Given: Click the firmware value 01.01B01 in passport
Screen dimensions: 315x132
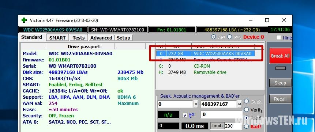Looking at the screenshot, I should (60, 60).
